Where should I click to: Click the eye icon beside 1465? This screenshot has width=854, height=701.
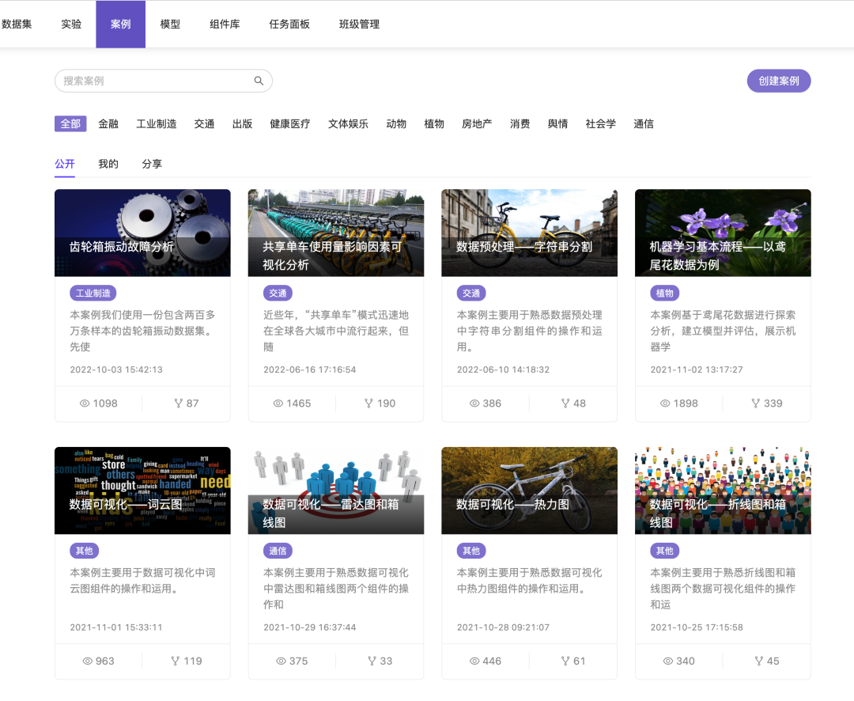[x=278, y=404]
